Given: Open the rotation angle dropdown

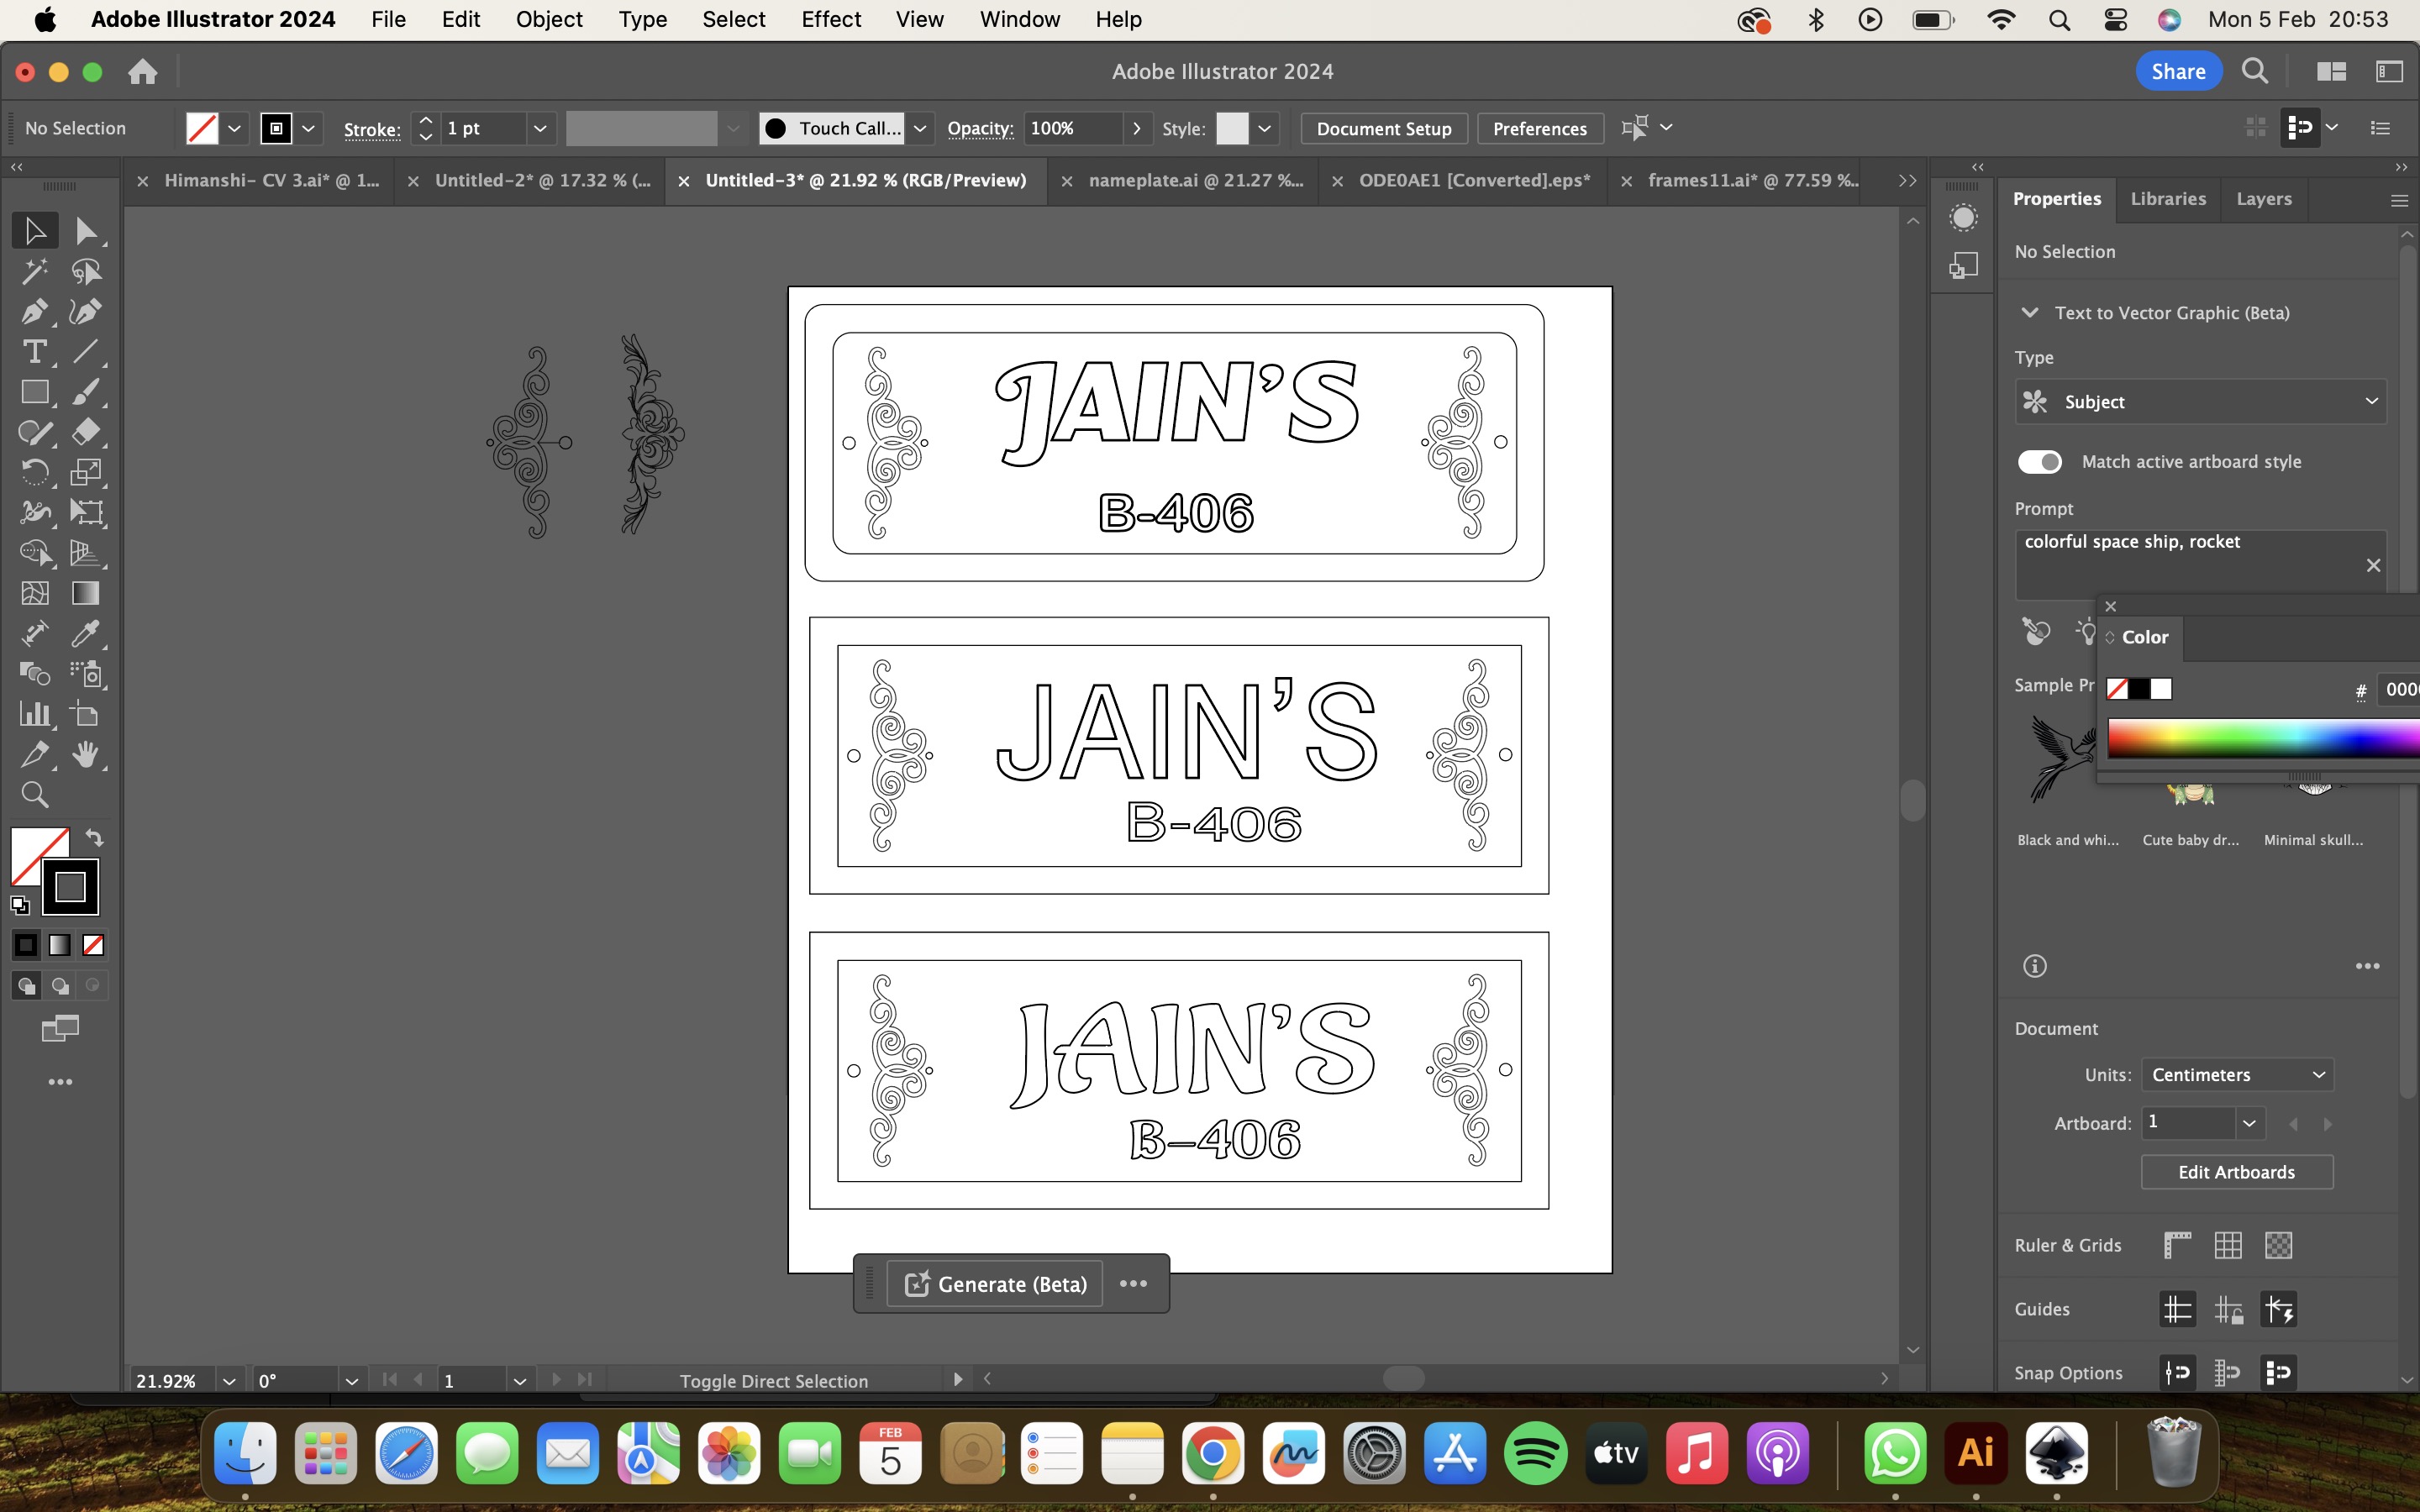Looking at the screenshot, I should click(x=351, y=1381).
